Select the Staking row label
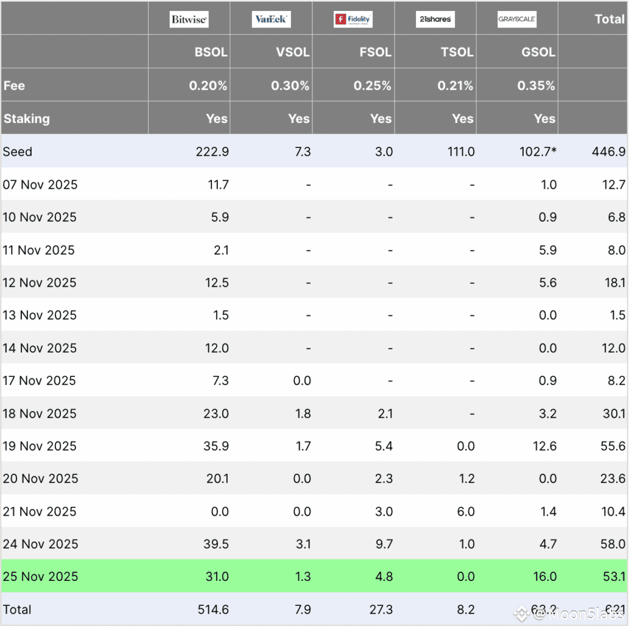629x629 pixels. point(26,118)
